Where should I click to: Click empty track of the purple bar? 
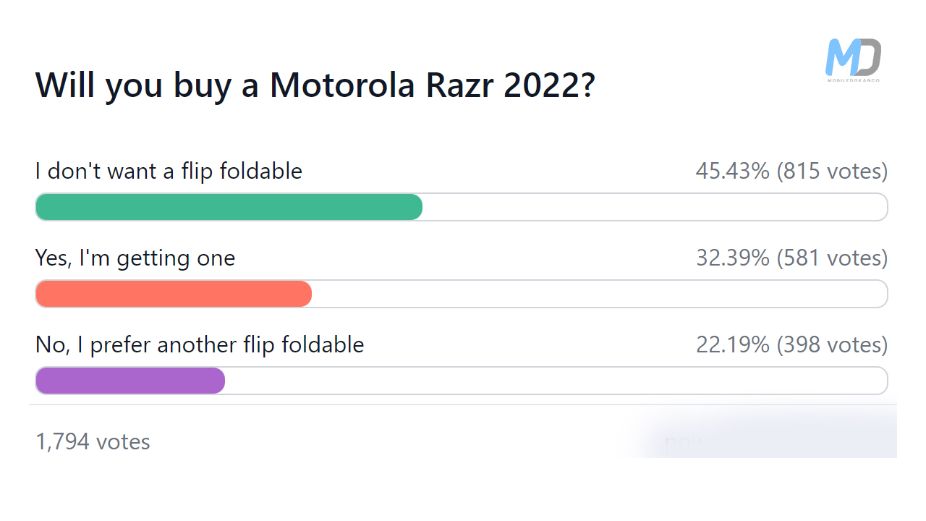click(x=556, y=381)
